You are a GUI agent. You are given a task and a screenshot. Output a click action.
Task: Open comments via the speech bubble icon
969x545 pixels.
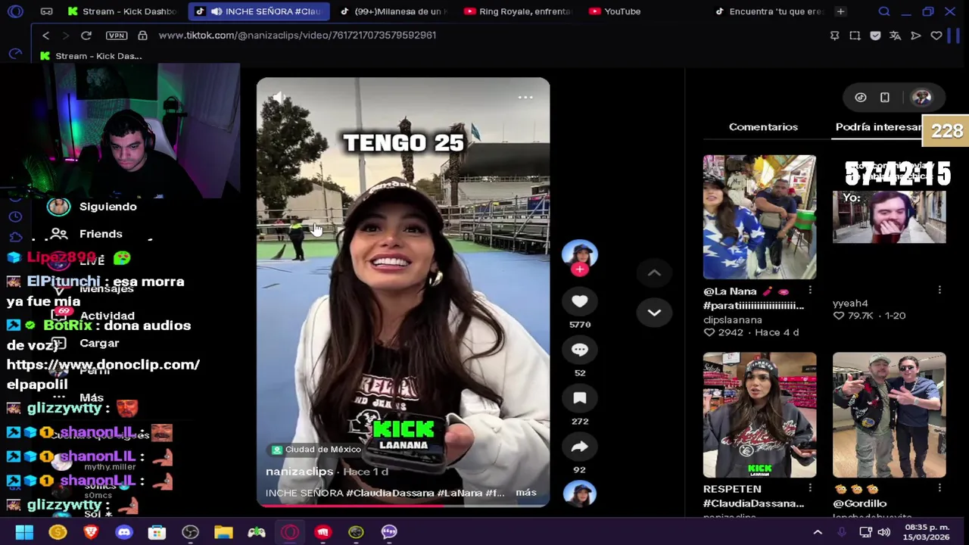[580, 350]
